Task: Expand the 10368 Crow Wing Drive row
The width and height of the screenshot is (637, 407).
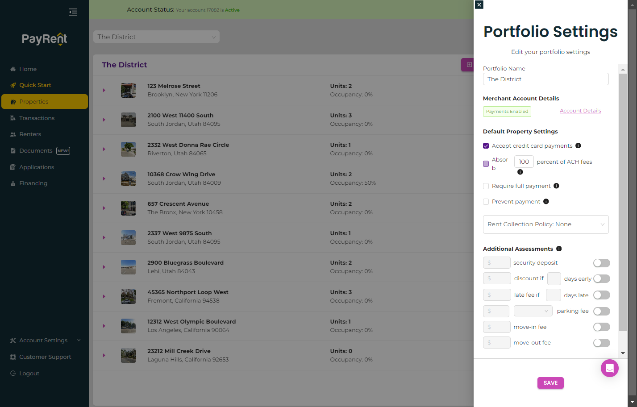Action: tap(104, 179)
